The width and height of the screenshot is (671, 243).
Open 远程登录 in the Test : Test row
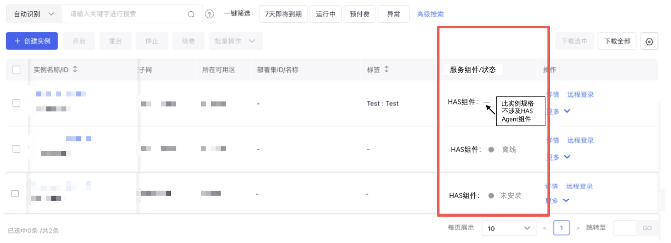tap(580, 95)
